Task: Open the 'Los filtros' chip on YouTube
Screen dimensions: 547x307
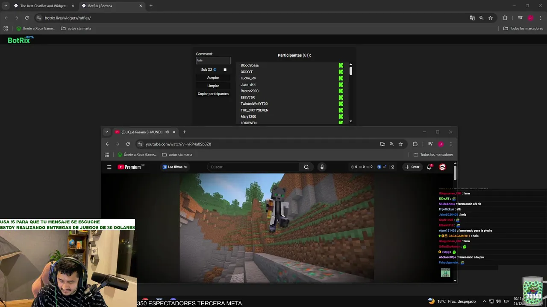Action: point(175,167)
